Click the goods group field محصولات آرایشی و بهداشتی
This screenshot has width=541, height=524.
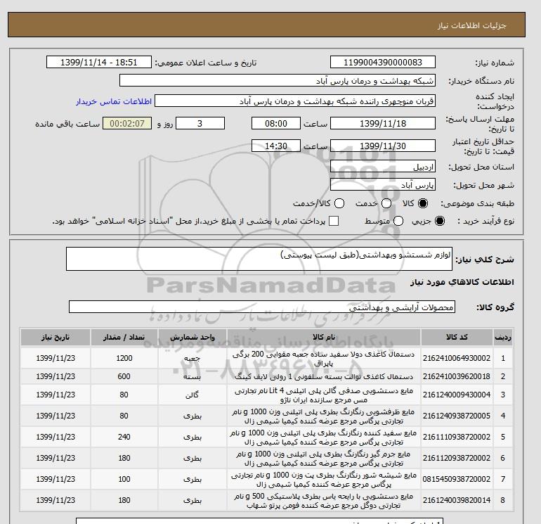click(x=262, y=307)
